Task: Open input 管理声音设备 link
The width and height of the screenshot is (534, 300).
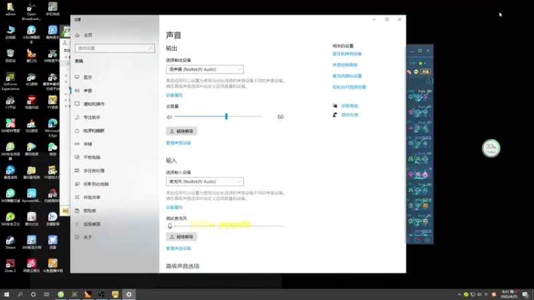Action: click(x=178, y=249)
